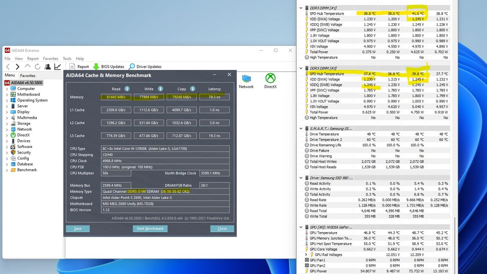
Task: Open the user preferences person icon
Action: 47,66
